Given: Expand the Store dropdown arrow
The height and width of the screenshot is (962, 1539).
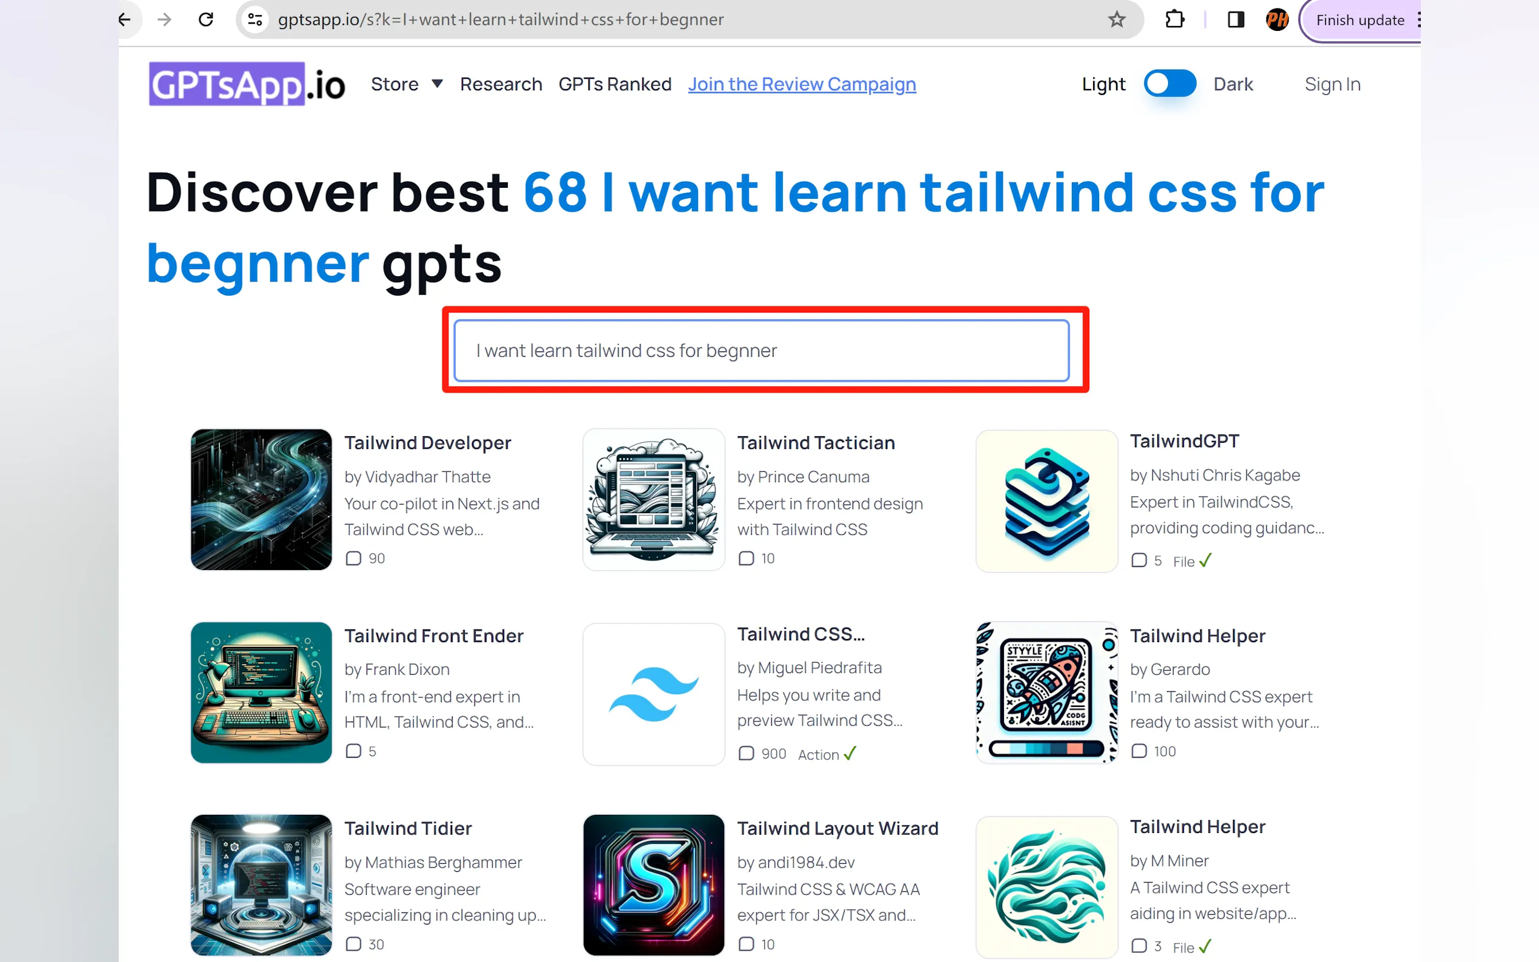Looking at the screenshot, I should click(x=437, y=84).
